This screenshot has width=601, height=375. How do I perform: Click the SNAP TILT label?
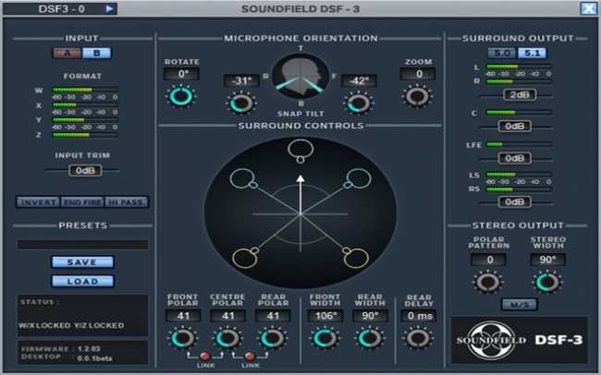click(x=300, y=114)
